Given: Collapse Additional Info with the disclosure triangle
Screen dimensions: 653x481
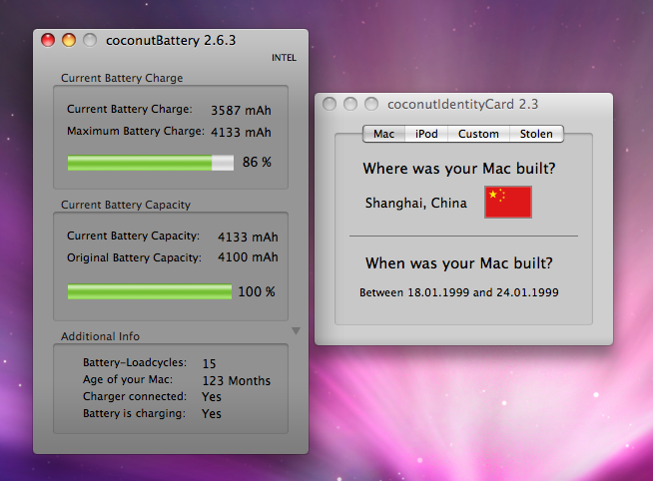Looking at the screenshot, I should click(296, 330).
